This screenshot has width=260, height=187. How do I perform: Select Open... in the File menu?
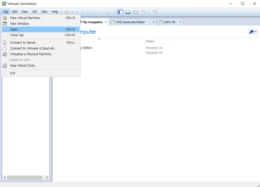[x=15, y=29]
